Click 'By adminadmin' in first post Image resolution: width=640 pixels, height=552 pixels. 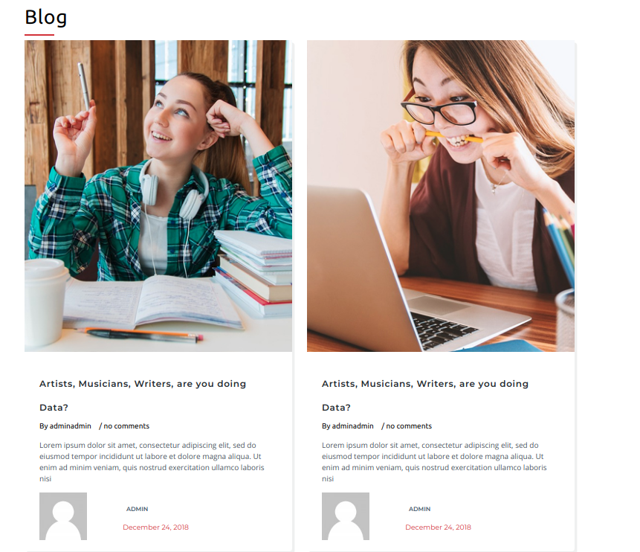pos(65,426)
